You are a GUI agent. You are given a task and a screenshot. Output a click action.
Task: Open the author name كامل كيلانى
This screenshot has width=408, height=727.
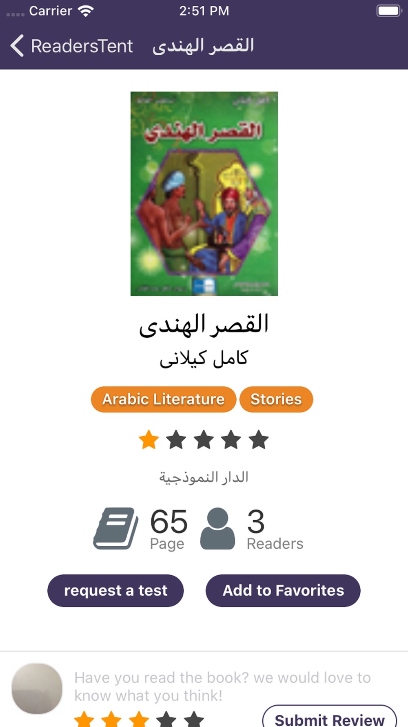(204, 358)
